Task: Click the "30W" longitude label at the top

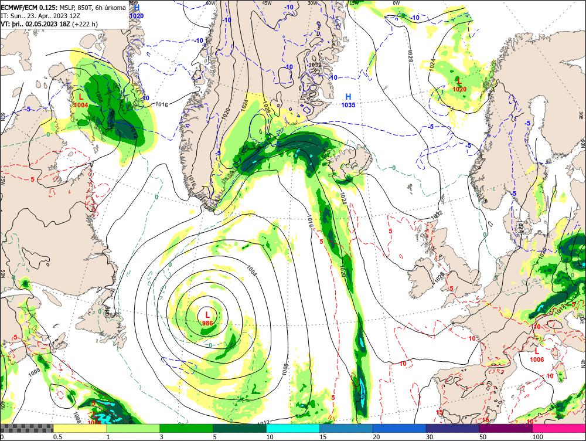Action: click(x=312, y=3)
